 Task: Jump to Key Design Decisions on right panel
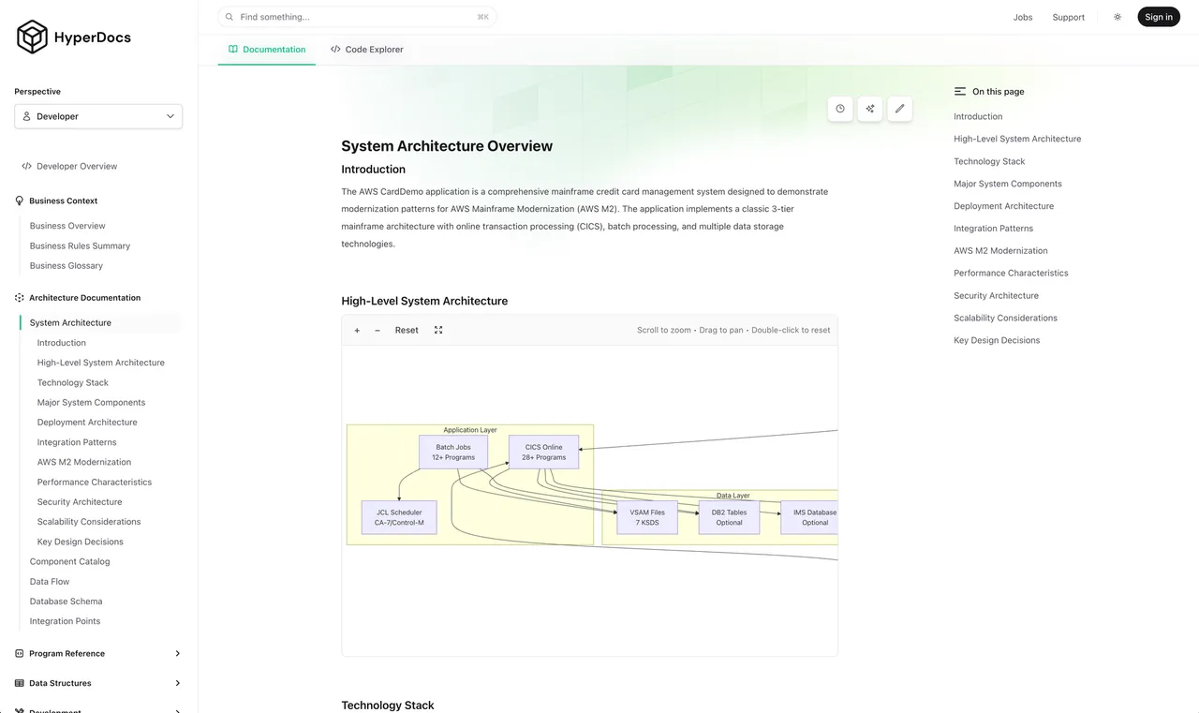(997, 340)
